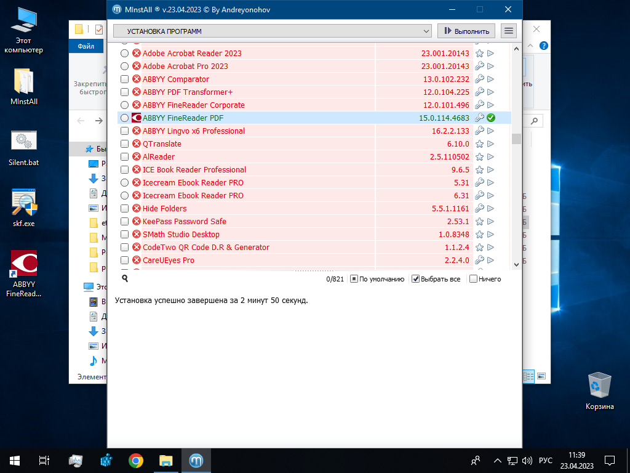Screen dimensions: 630x473
Task: Click the network icon in the system tray
Action: pyautogui.click(x=512, y=461)
